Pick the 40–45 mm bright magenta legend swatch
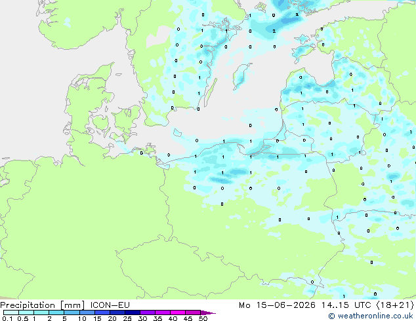Screen dimensions: 416x321 (178, 312)
